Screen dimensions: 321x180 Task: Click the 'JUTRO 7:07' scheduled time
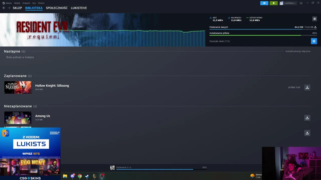click(294, 87)
